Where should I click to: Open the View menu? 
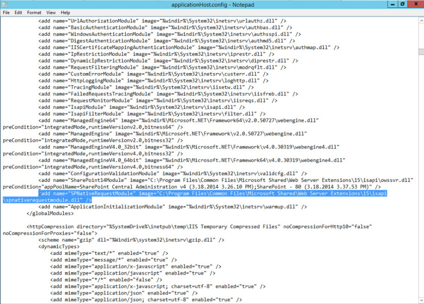[x=51, y=13]
